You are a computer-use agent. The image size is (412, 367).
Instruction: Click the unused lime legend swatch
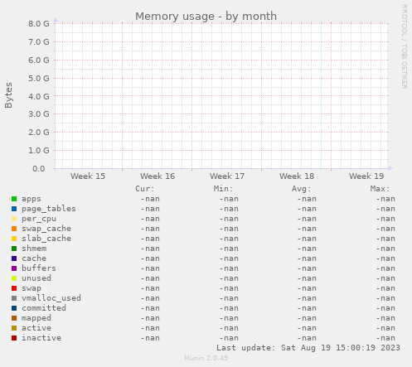[x=14, y=278]
